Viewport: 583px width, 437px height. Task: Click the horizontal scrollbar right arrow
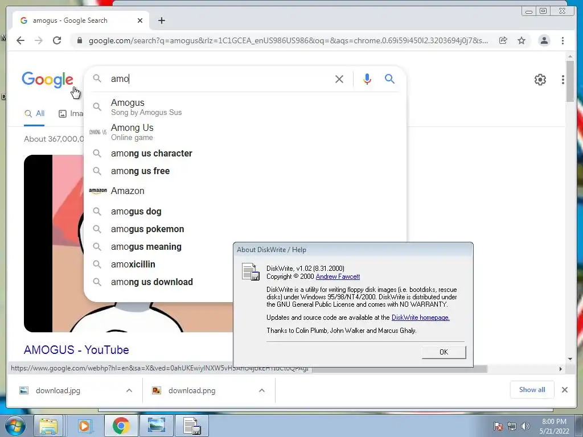point(561,369)
